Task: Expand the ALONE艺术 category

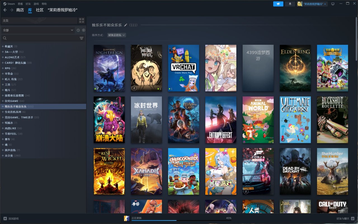Action: pos(3,57)
